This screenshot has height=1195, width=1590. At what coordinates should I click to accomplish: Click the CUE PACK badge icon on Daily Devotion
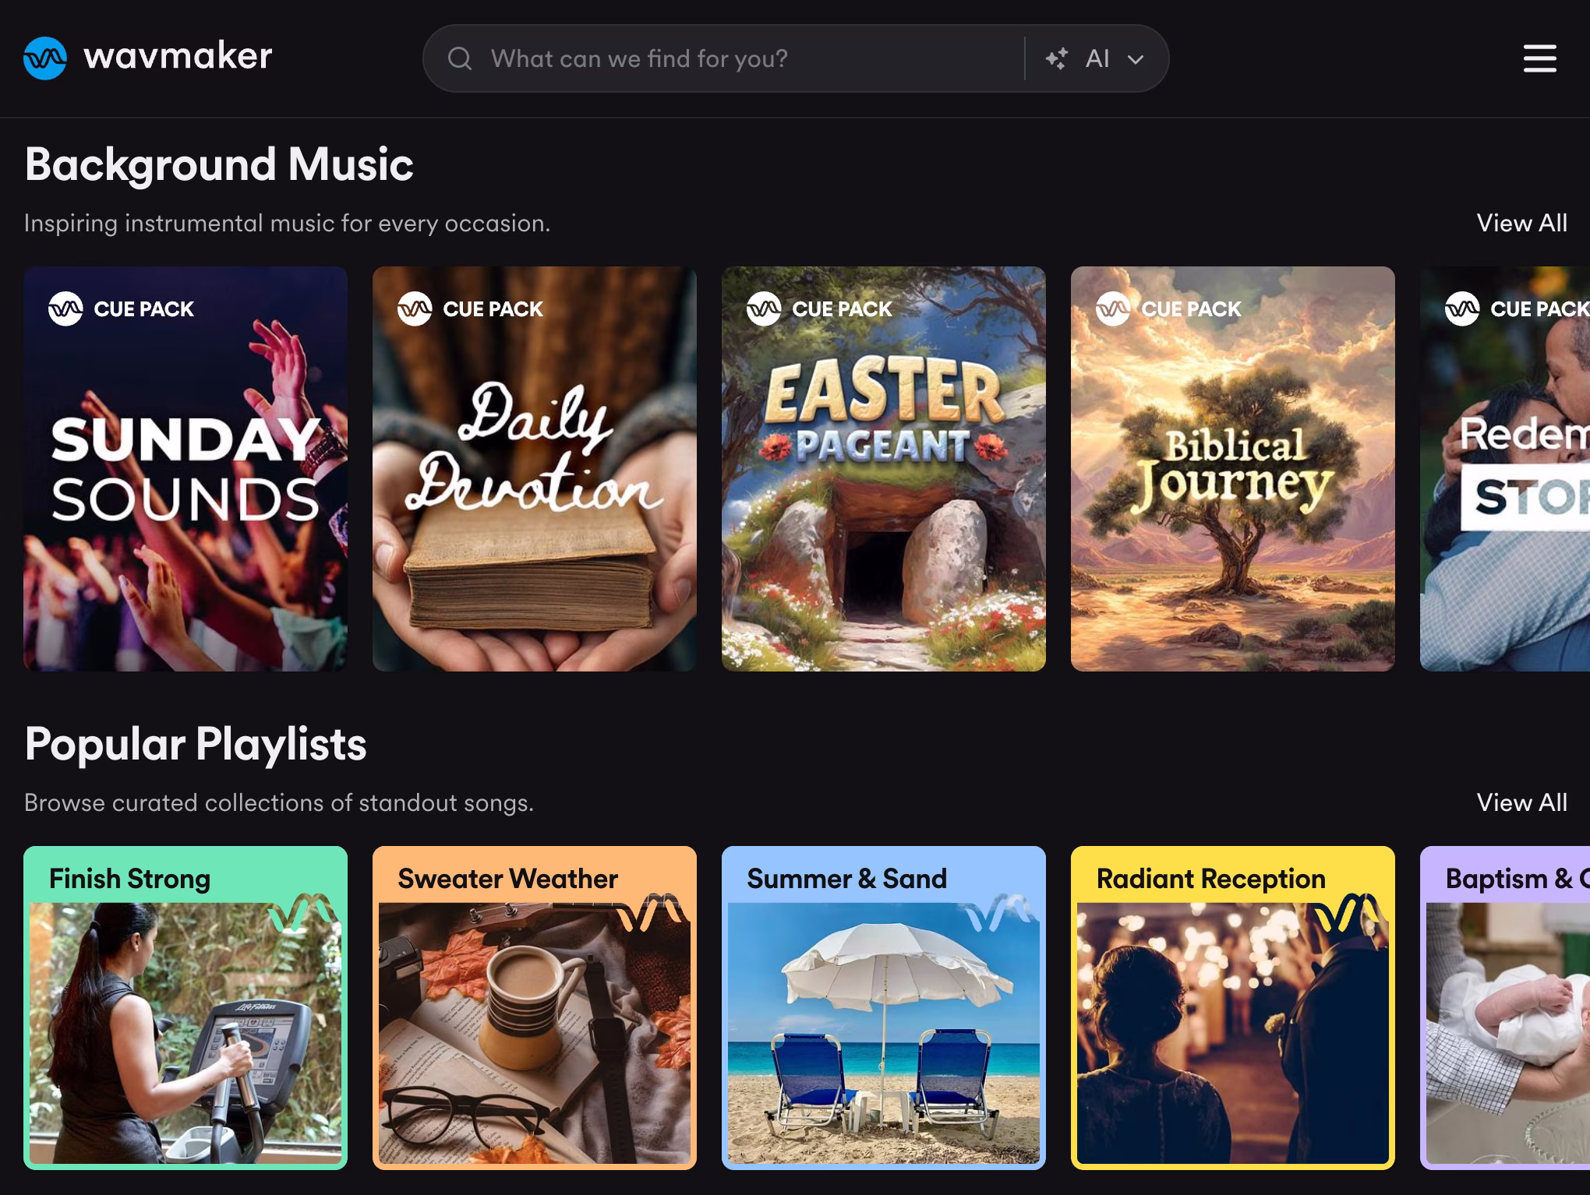click(x=416, y=308)
